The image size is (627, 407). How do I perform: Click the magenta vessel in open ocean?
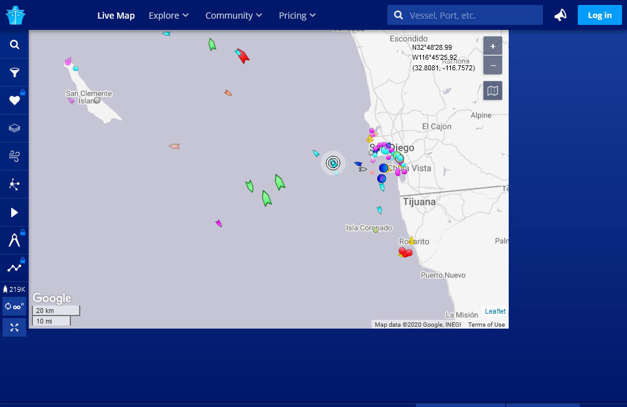pos(219,223)
